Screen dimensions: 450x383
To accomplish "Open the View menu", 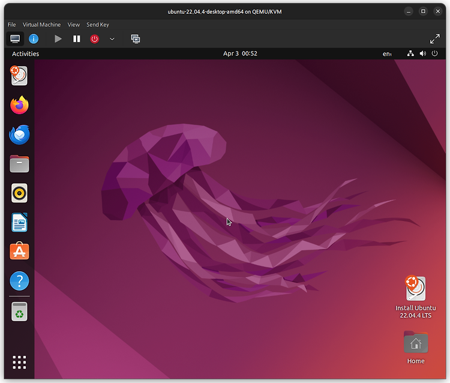I will (73, 25).
